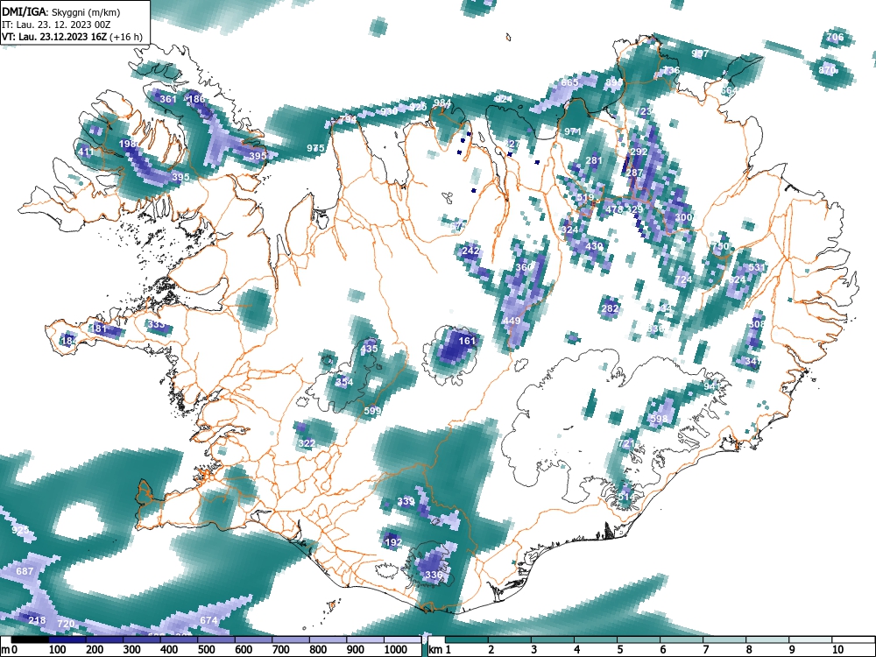
Task: Click the 930 value on the north coast
Action: coord(389,112)
